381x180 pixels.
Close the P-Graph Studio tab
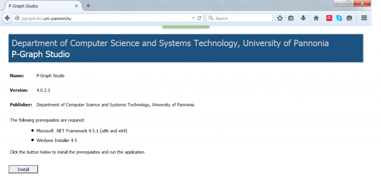tap(76, 6)
